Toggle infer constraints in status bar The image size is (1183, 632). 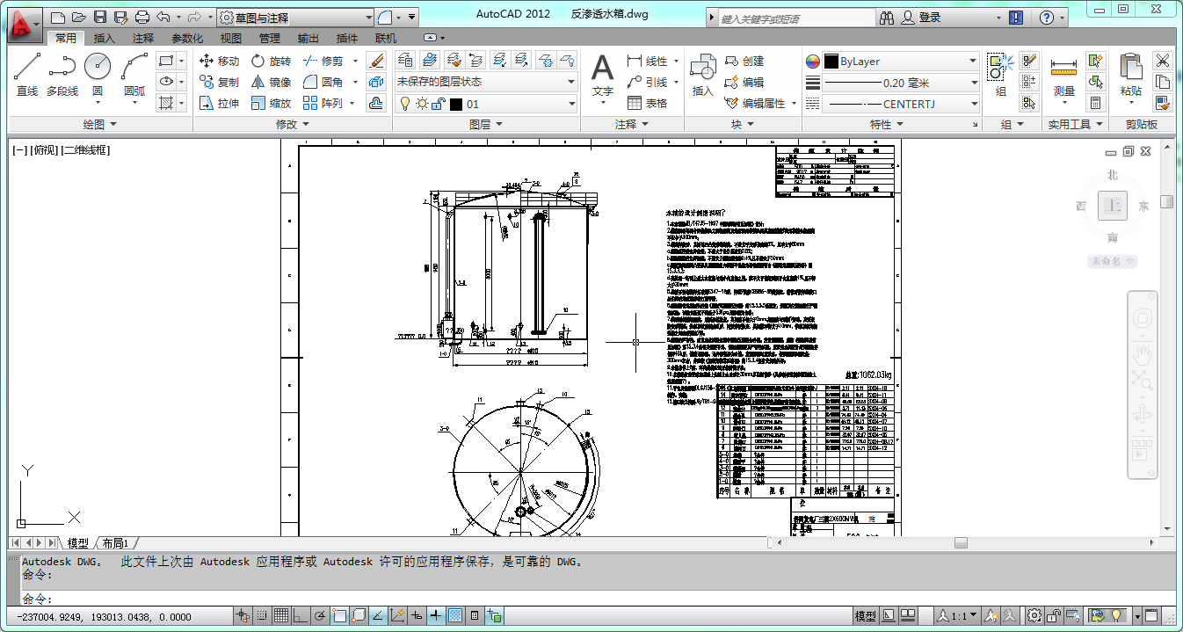243,616
